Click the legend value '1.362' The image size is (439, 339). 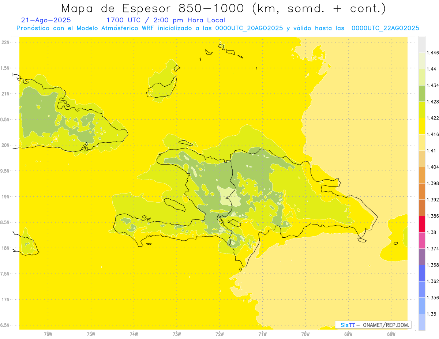433,281
